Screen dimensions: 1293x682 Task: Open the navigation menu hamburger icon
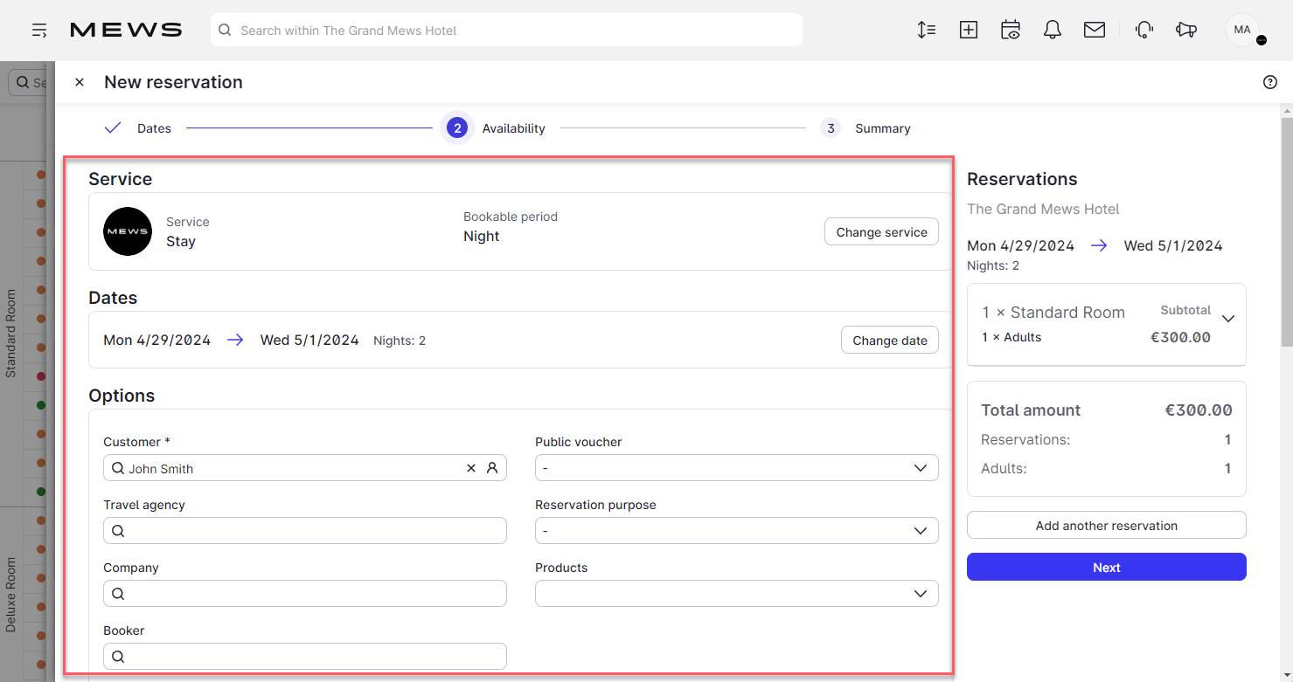pos(39,29)
